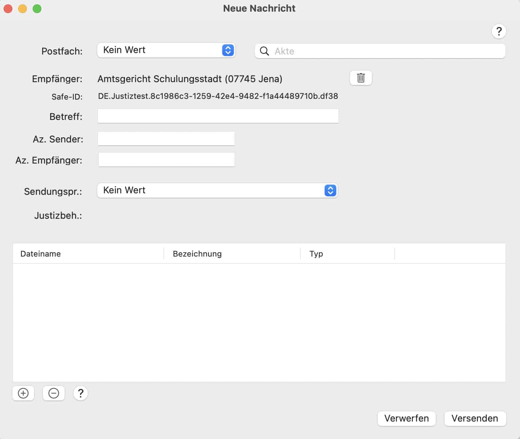Open the Sendungspr. priority dropdown
This screenshot has width=520, height=439.
pos(218,190)
